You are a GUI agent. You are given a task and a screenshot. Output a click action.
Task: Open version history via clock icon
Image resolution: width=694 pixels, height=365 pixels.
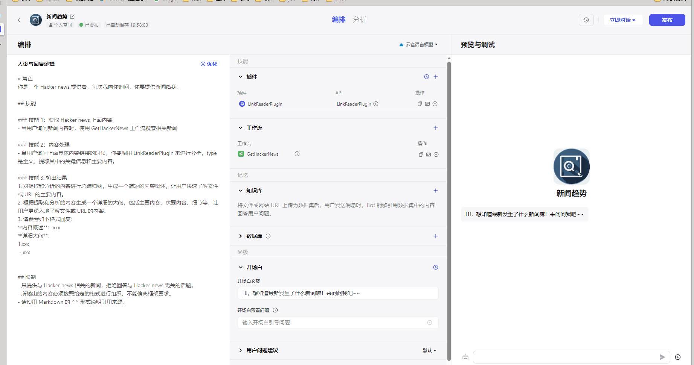click(x=586, y=20)
